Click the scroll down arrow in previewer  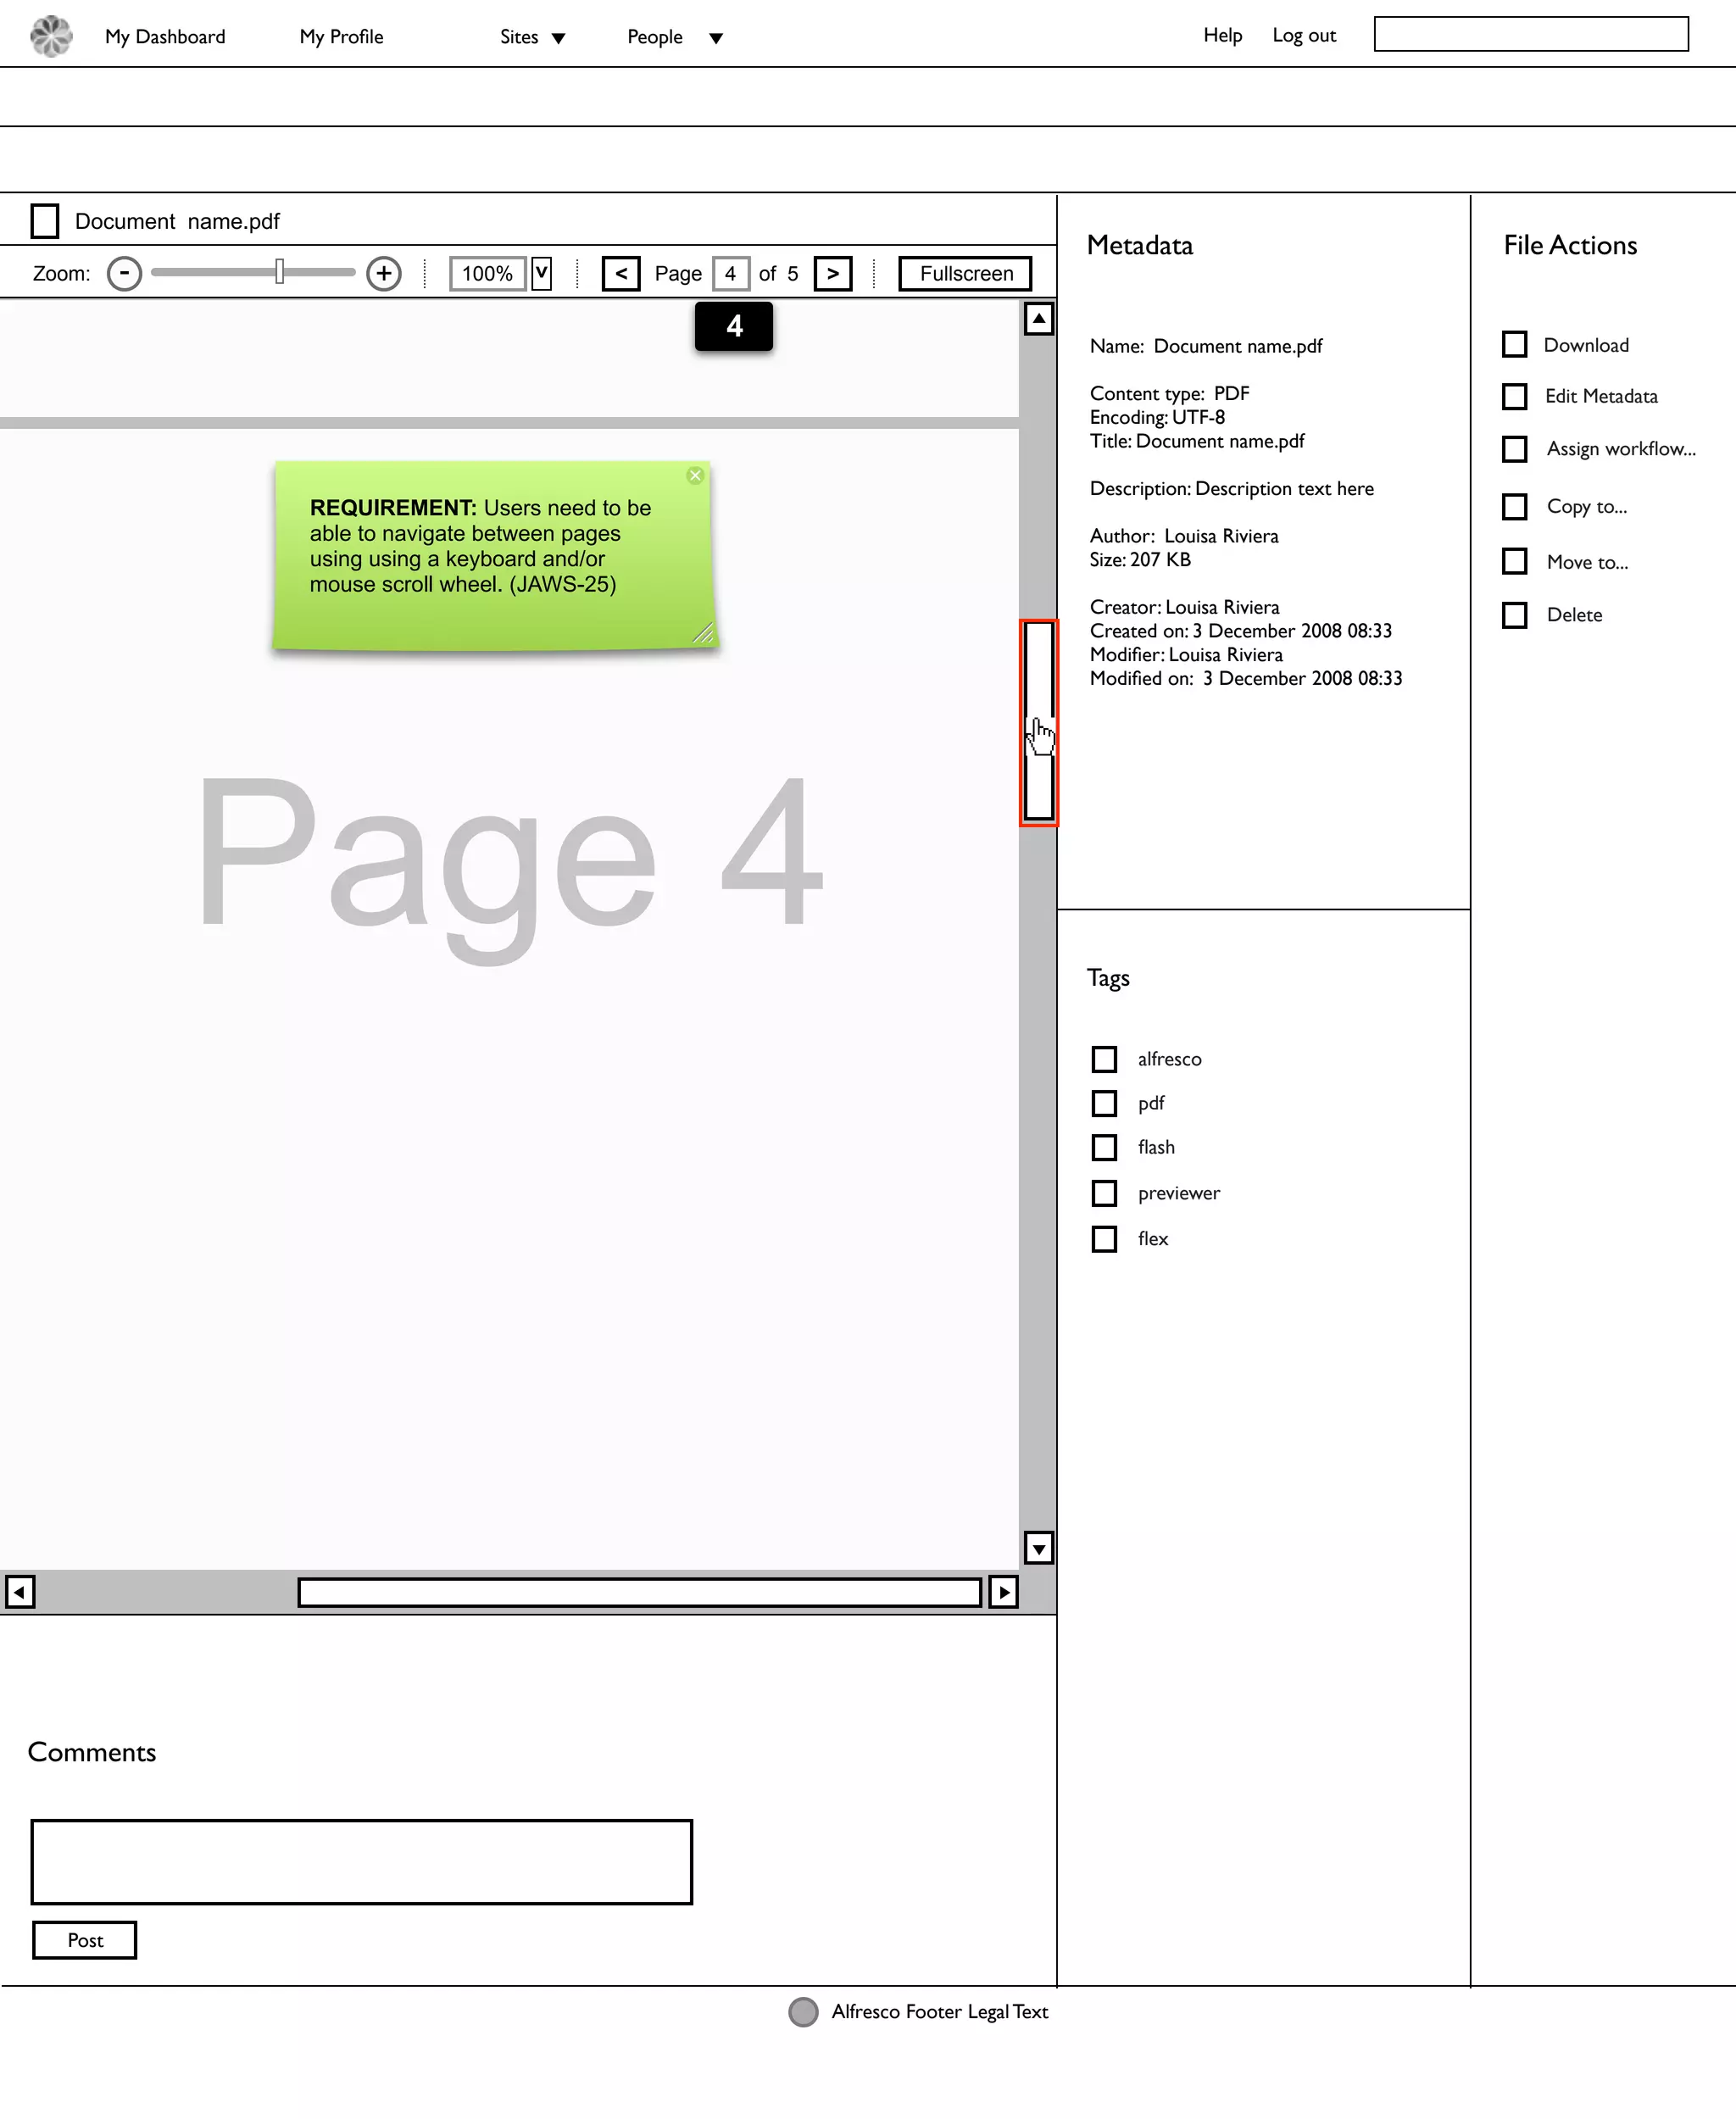1038,1548
